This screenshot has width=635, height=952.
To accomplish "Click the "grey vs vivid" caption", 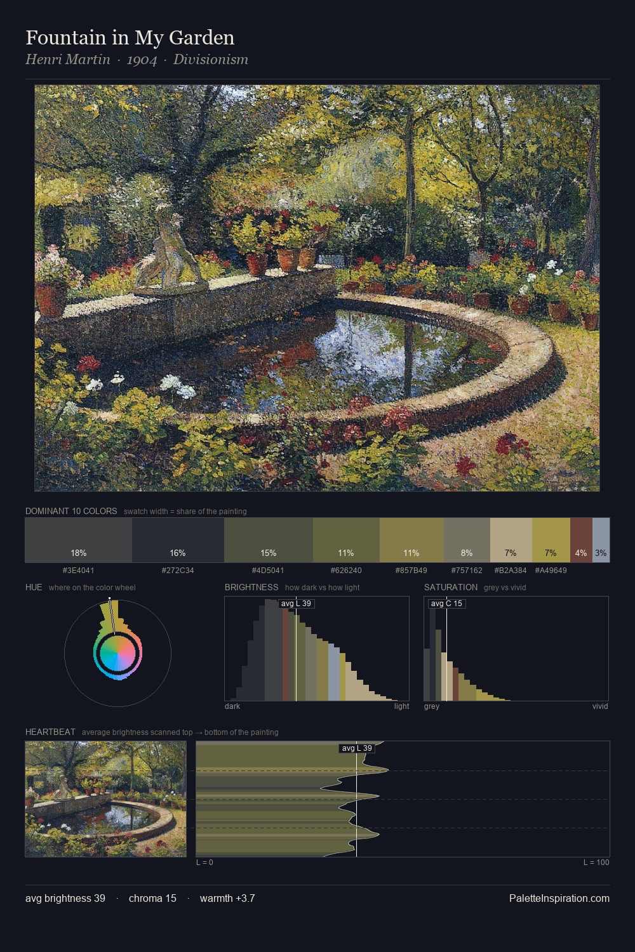I will (505, 588).
